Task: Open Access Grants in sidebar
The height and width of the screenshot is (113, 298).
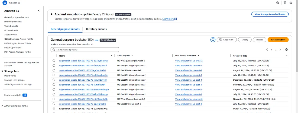Action: [11, 30]
